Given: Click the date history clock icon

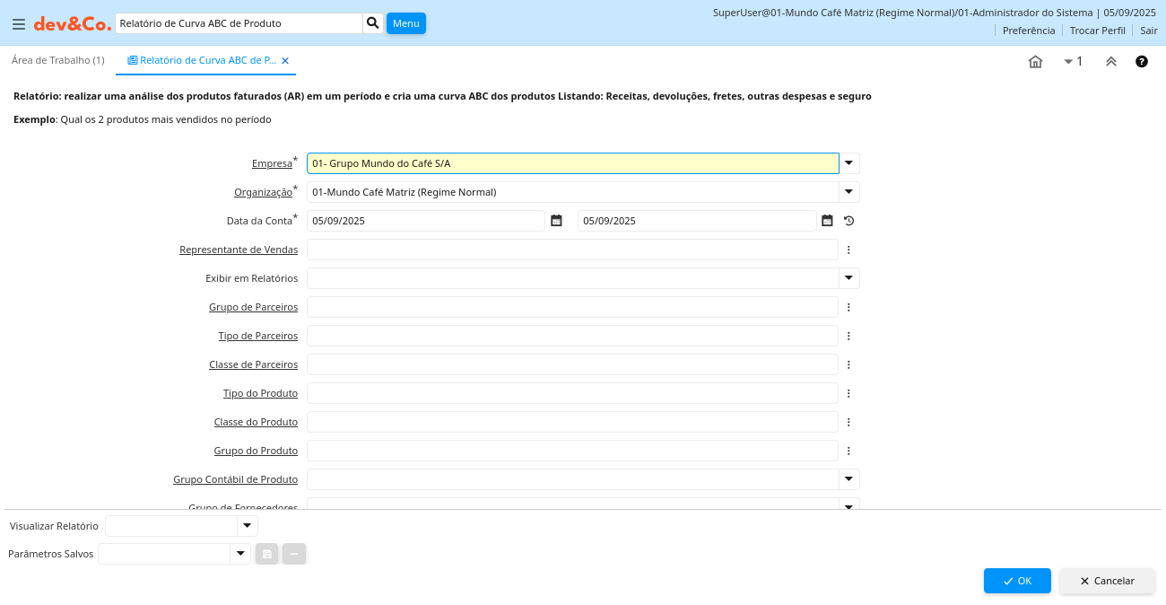Looking at the screenshot, I should [x=848, y=221].
